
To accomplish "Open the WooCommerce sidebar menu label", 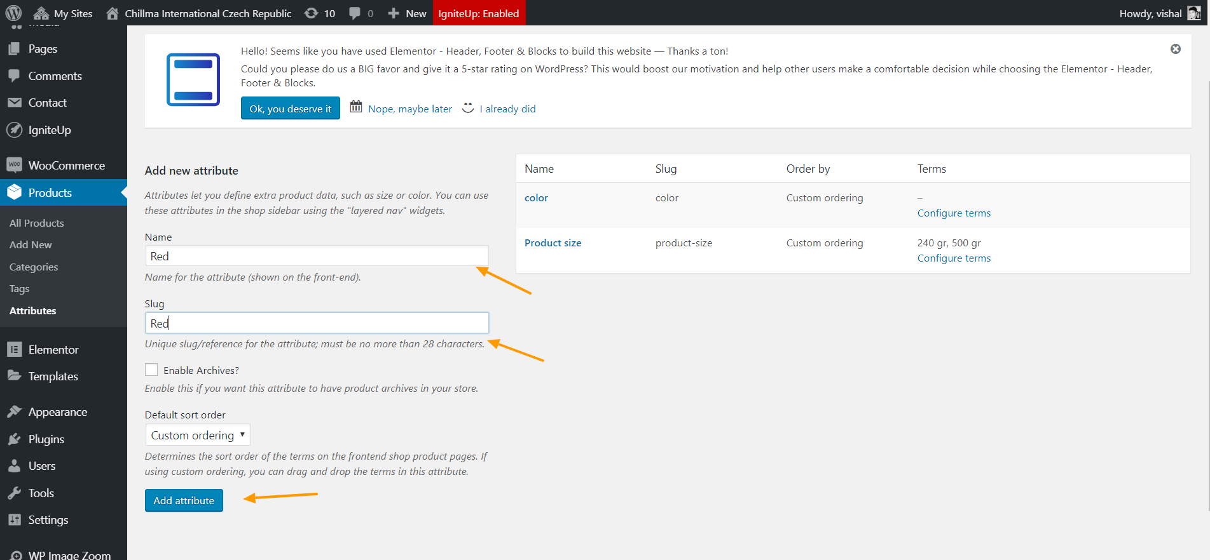I will [67, 165].
